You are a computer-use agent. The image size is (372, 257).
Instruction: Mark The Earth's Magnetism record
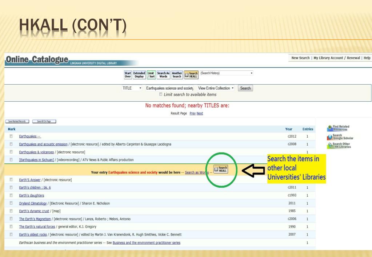coord(11,219)
